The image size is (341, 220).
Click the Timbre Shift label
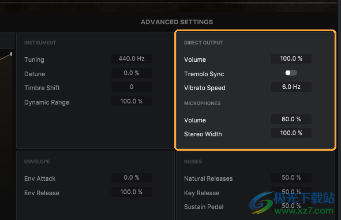(42, 88)
